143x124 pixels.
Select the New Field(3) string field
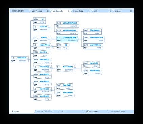click(42, 76)
